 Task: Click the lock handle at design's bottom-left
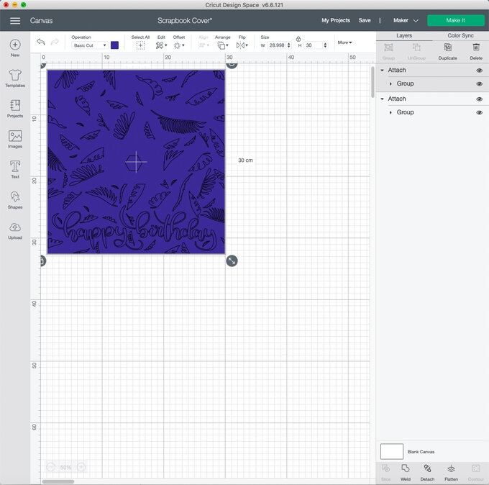point(42,260)
